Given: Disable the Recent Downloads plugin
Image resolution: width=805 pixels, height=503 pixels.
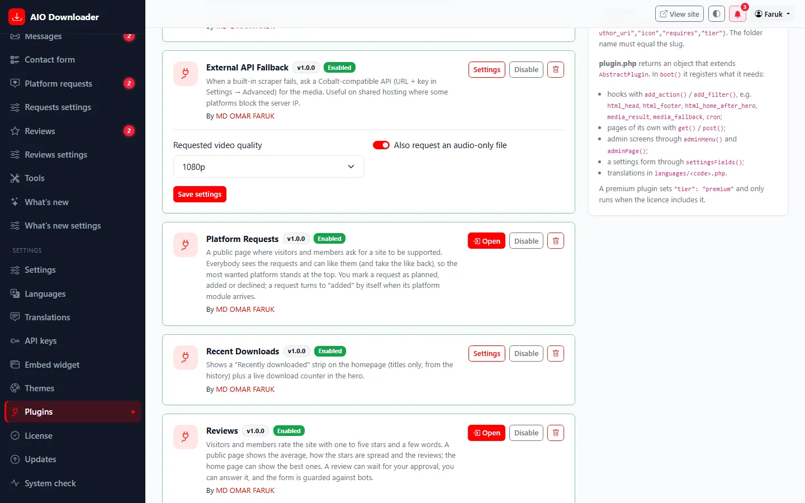Looking at the screenshot, I should click(x=526, y=353).
